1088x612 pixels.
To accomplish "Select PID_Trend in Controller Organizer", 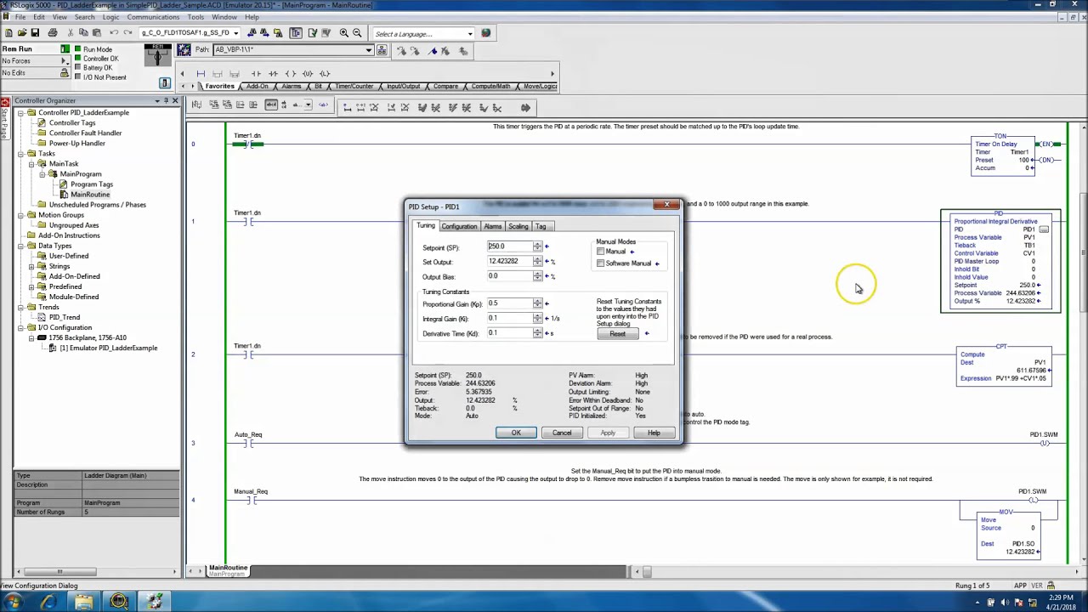I will [65, 317].
